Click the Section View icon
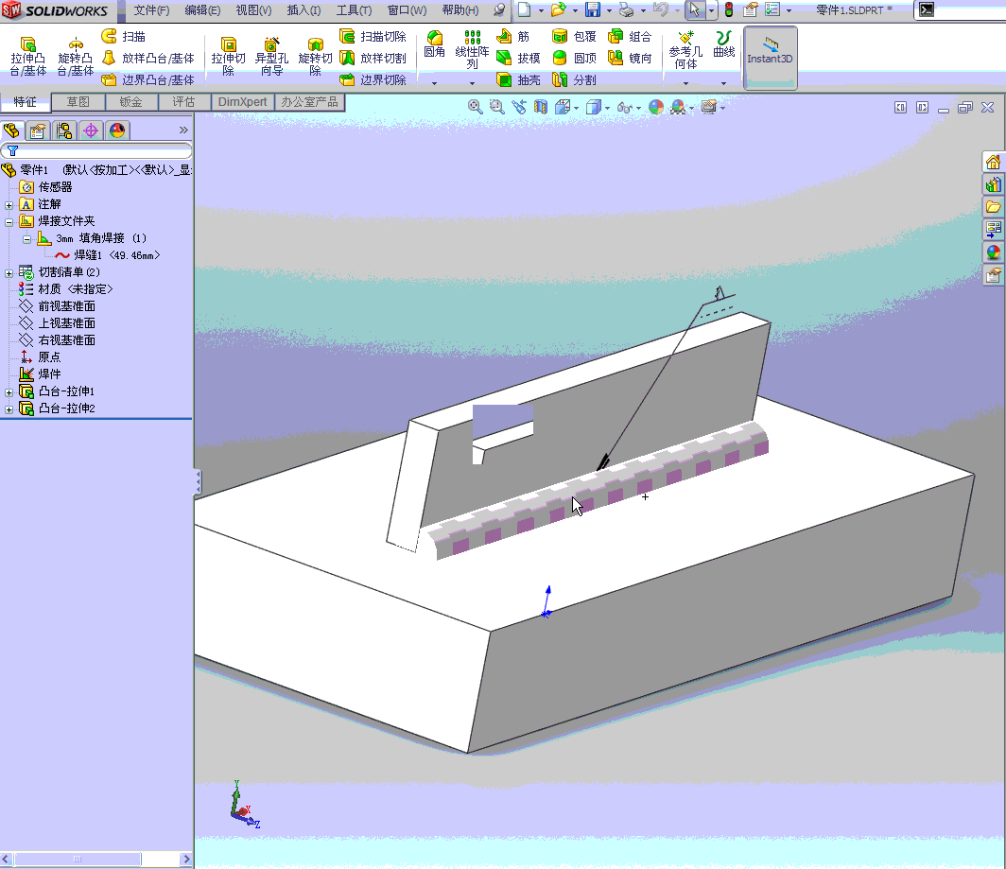The width and height of the screenshot is (1006, 869). point(541,107)
